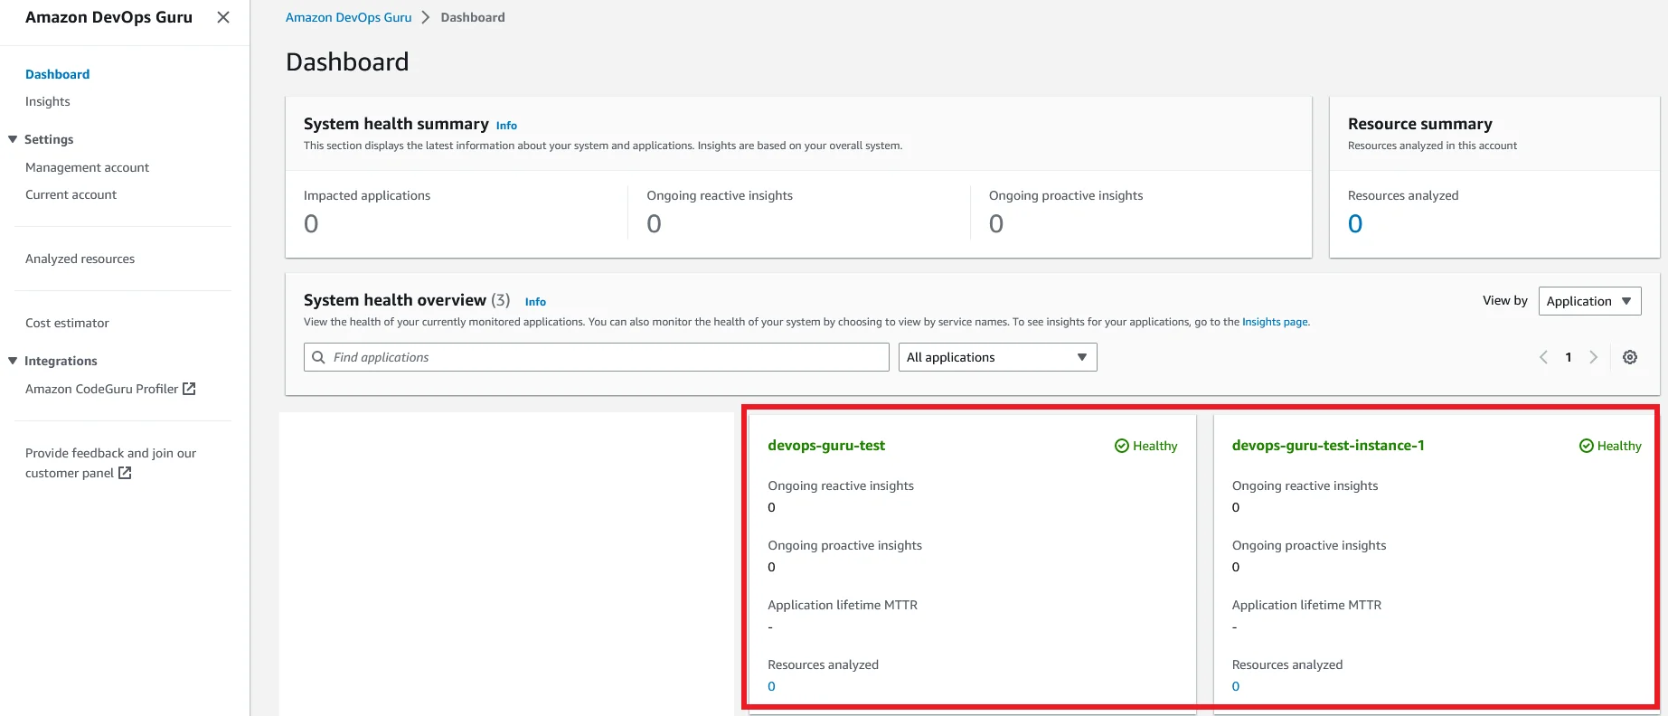Viewport: 1668px width, 716px height.
Task: Open the devops-guru-test-instance-1 application
Action: coord(1328,445)
